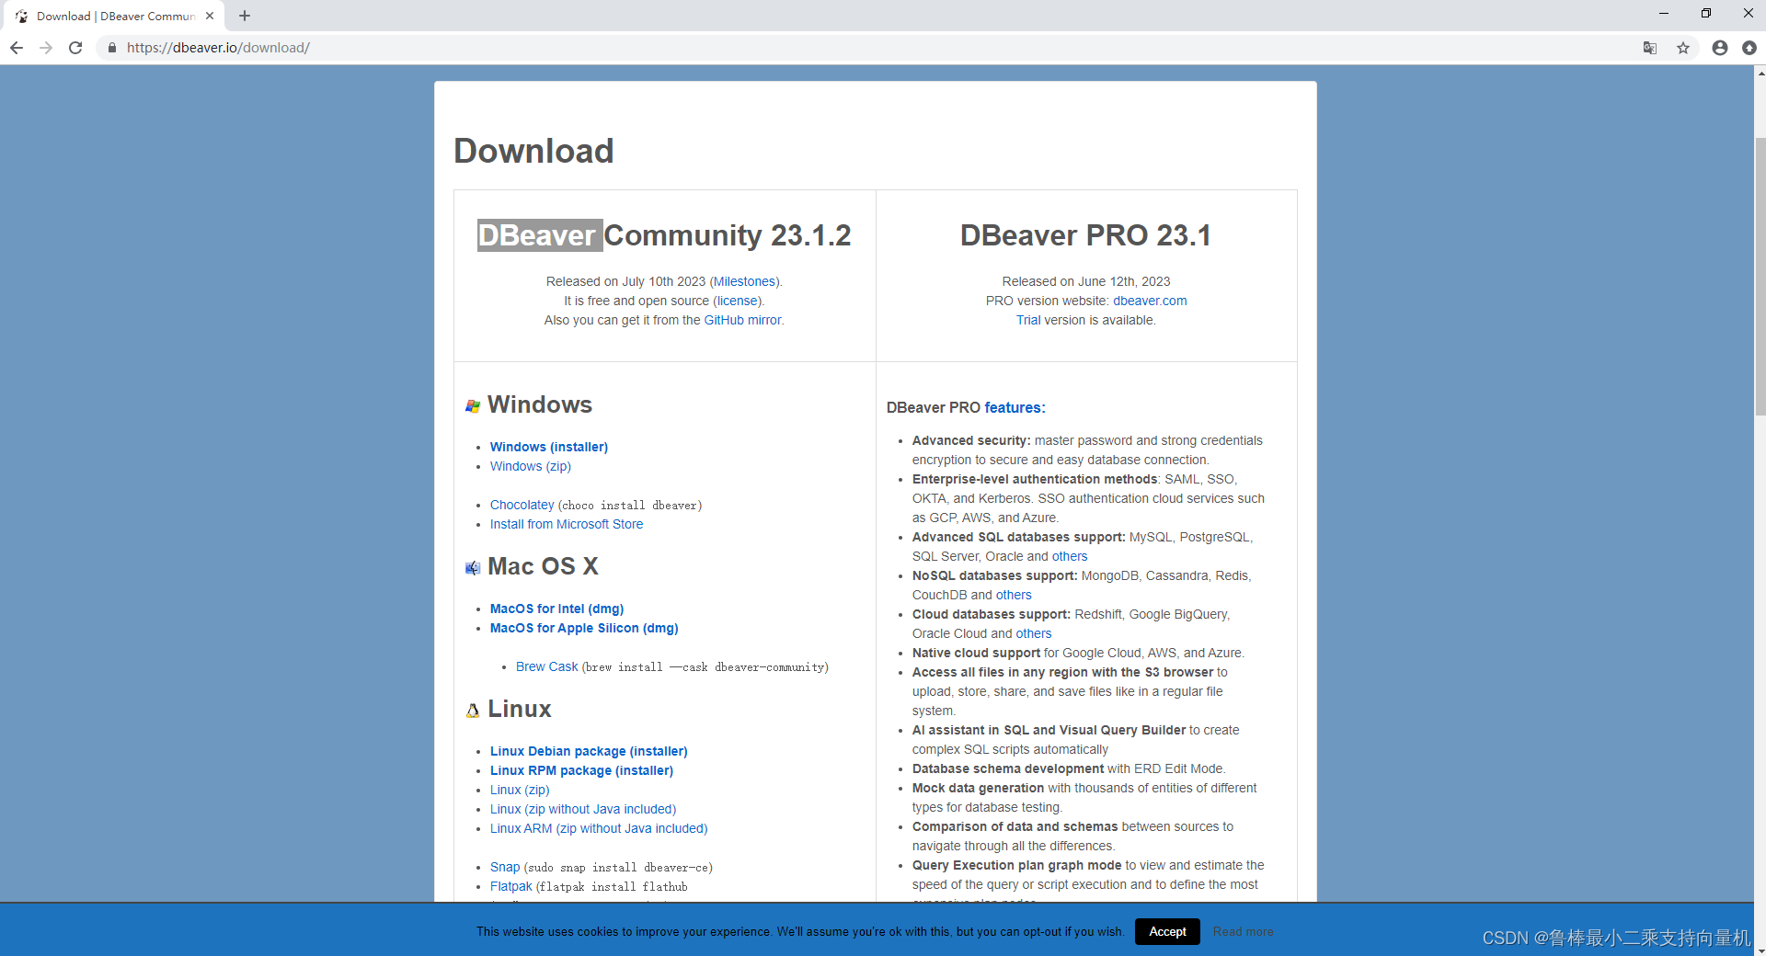Click the Linux penguin icon
Screen dimensions: 1766x956
tap(473, 711)
